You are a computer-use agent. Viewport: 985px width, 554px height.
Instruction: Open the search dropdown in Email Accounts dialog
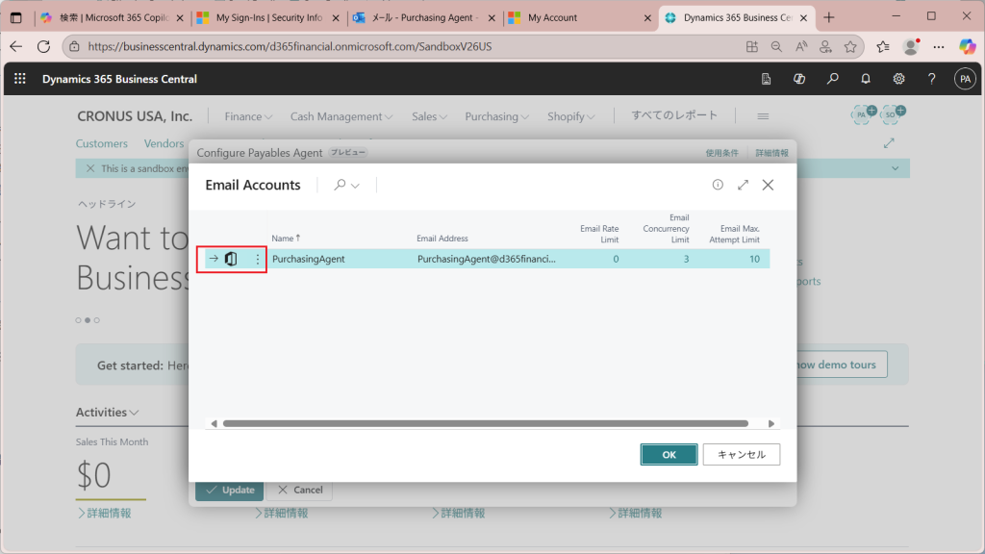[x=346, y=185]
